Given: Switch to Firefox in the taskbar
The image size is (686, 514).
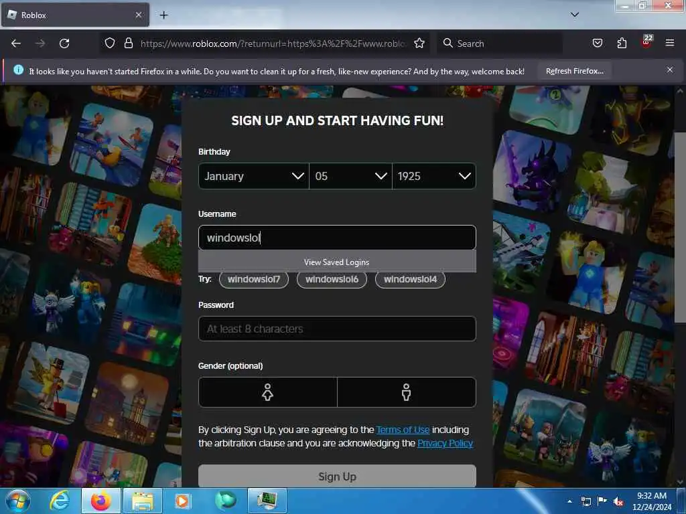Looking at the screenshot, I should point(100,501).
